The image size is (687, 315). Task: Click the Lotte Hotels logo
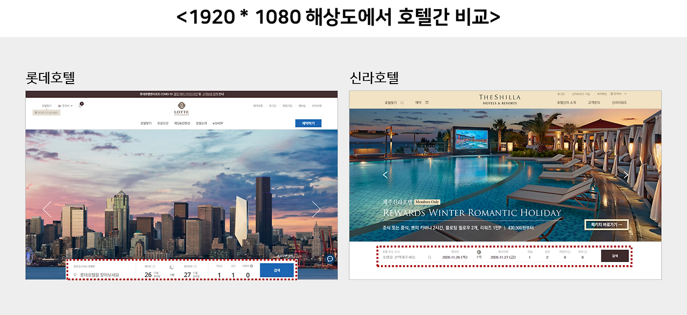coord(181,109)
